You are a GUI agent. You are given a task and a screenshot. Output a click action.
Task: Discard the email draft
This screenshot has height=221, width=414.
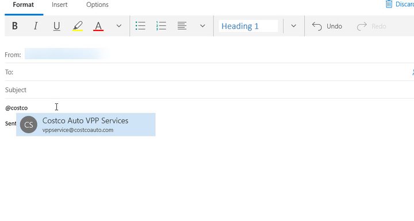coord(400,4)
